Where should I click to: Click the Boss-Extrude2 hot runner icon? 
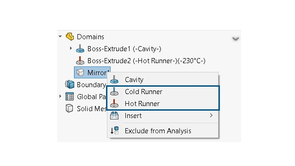coord(80,60)
